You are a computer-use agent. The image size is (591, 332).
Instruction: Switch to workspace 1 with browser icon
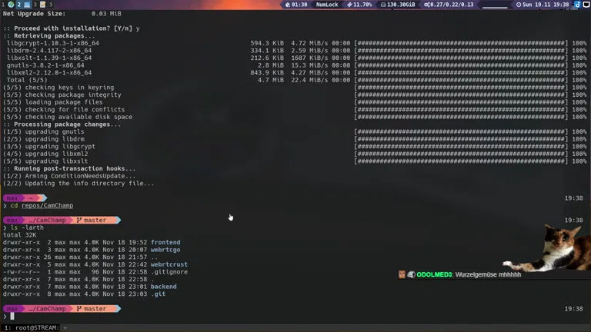point(7,5)
